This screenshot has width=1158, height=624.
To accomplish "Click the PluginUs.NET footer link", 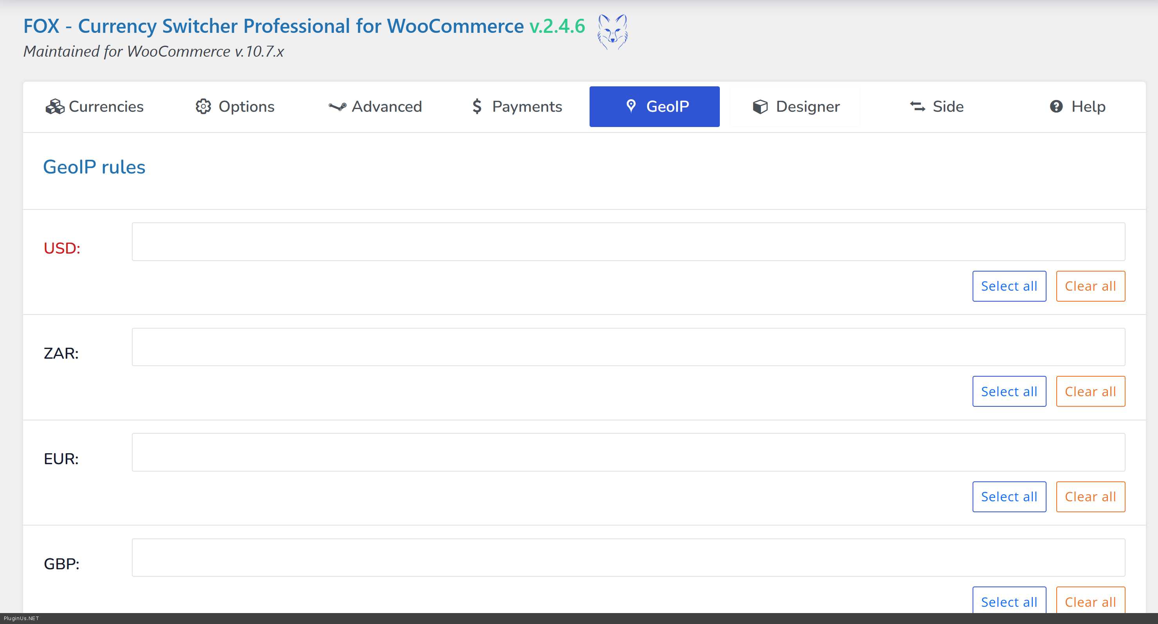I will (21, 618).
